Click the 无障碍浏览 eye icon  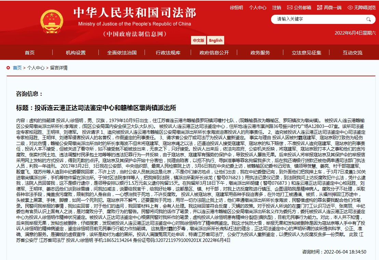[x=350, y=7]
